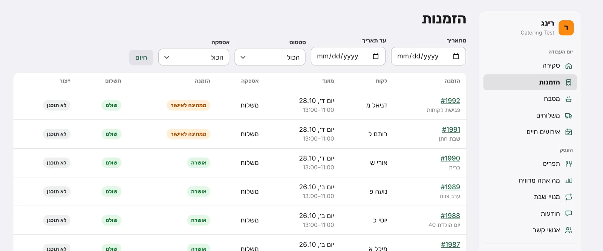The height and width of the screenshot is (251, 603).
Task: Click customer name אורי ש
Action: point(379,163)
